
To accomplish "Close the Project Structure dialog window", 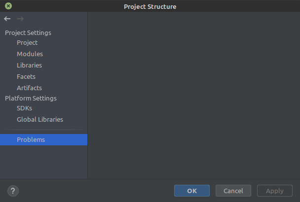I will (x=8, y=6).
